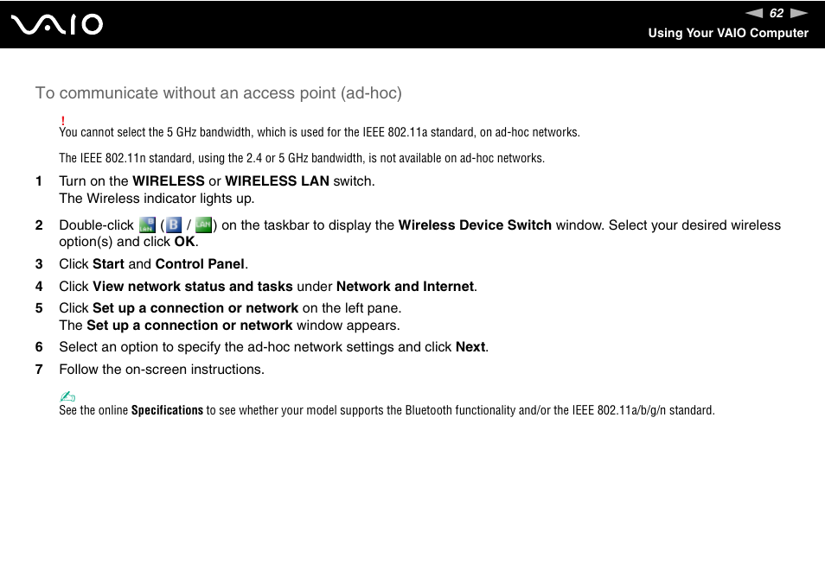
Task: Click bold Network and Internet text
Action: [405, 287]
